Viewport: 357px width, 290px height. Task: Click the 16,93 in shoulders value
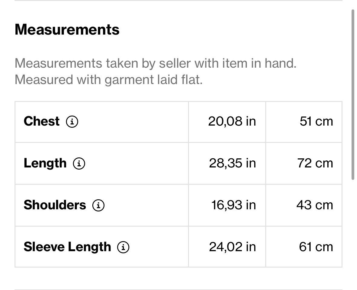click(x=233, y=205)
